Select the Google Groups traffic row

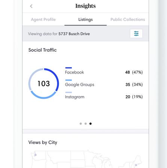pos(104,83)
